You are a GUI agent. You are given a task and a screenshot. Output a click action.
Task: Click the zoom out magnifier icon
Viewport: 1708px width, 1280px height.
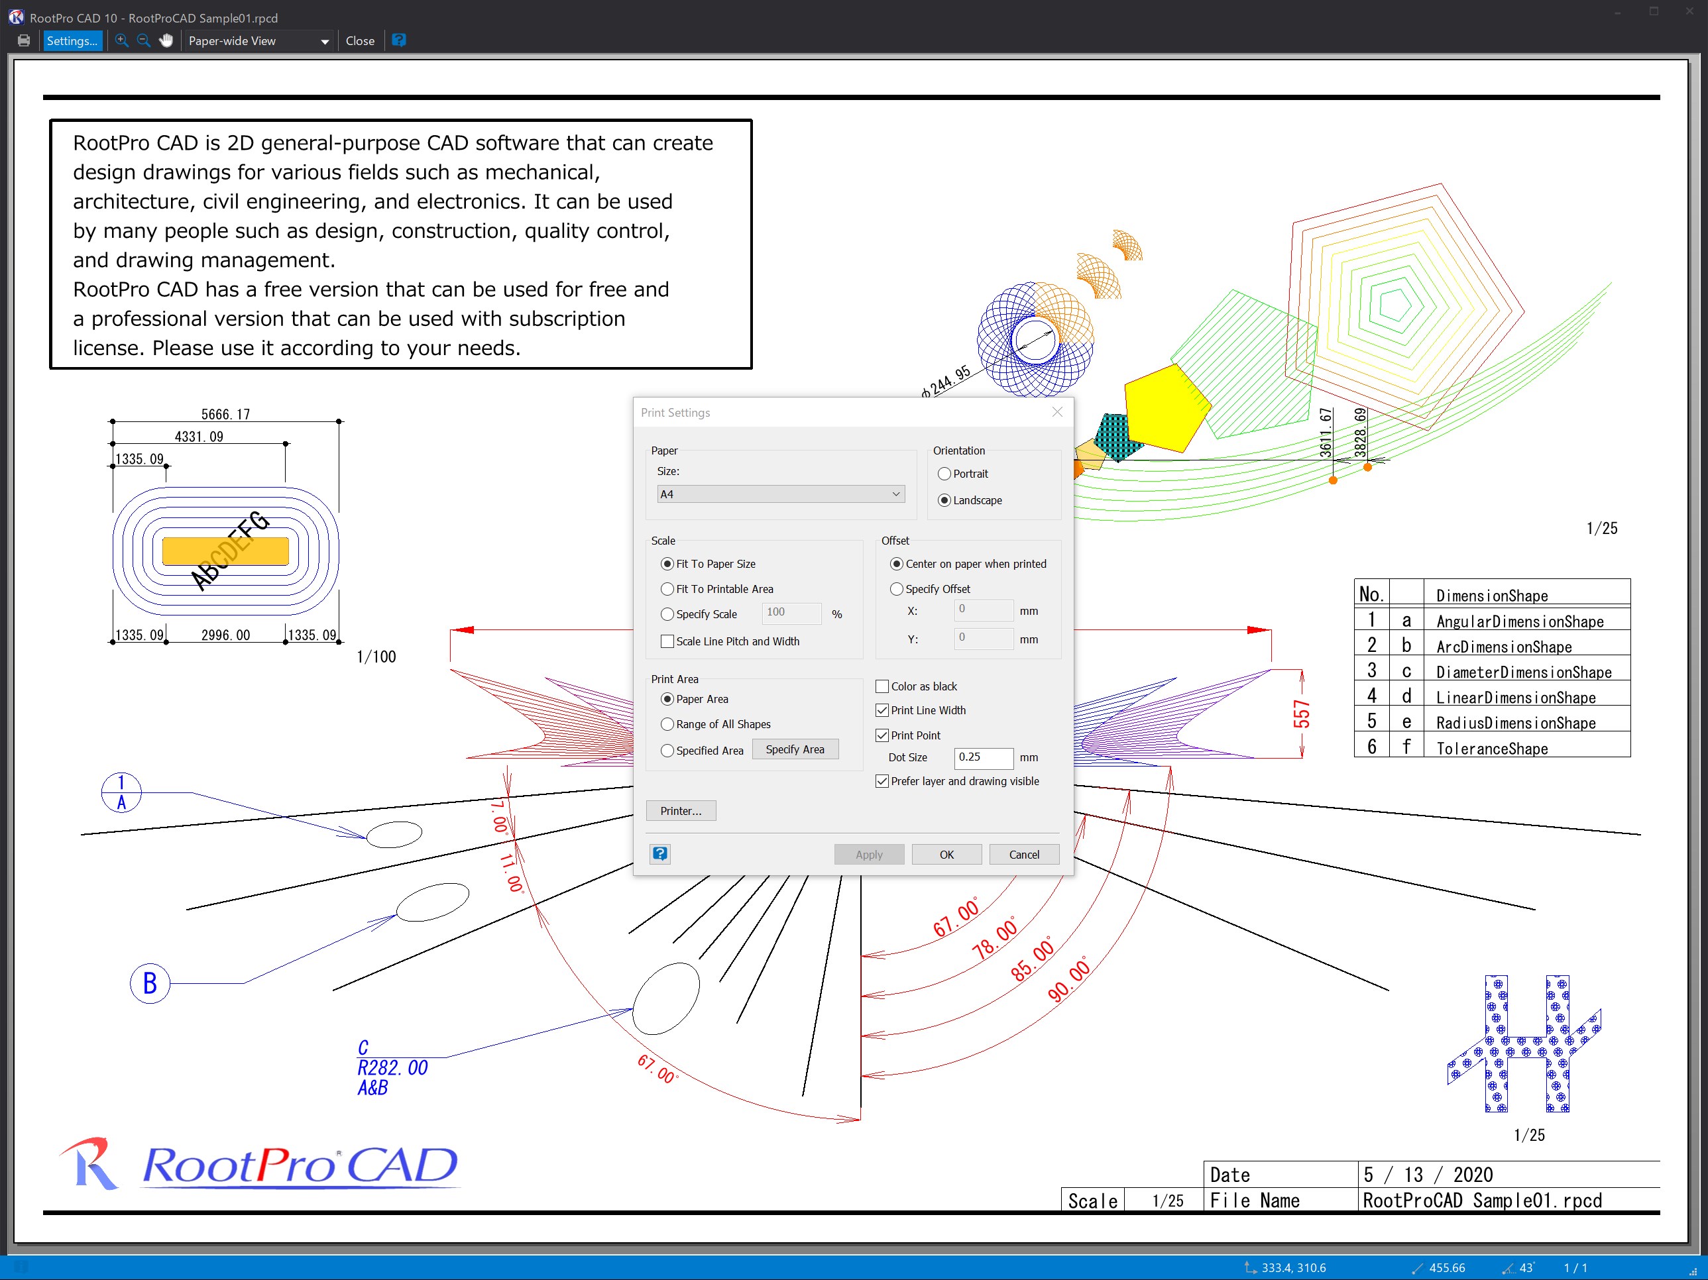click(x=144, y=41)
